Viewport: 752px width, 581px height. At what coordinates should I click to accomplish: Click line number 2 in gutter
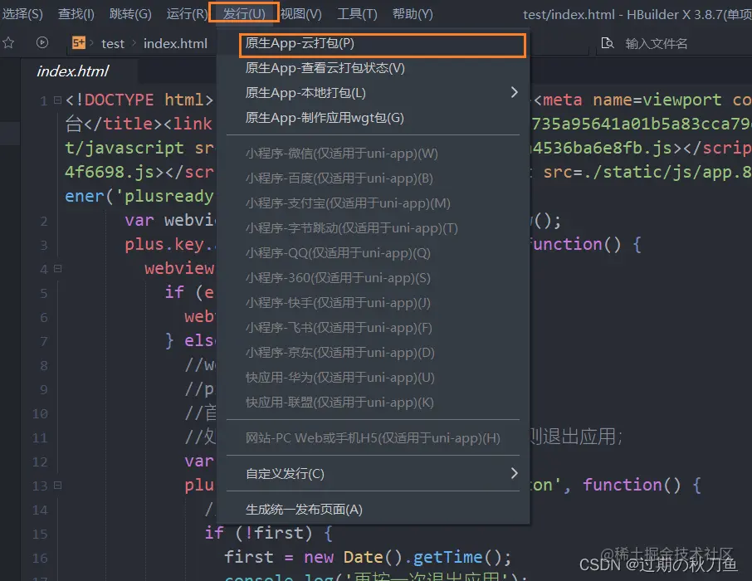(44, 221)
